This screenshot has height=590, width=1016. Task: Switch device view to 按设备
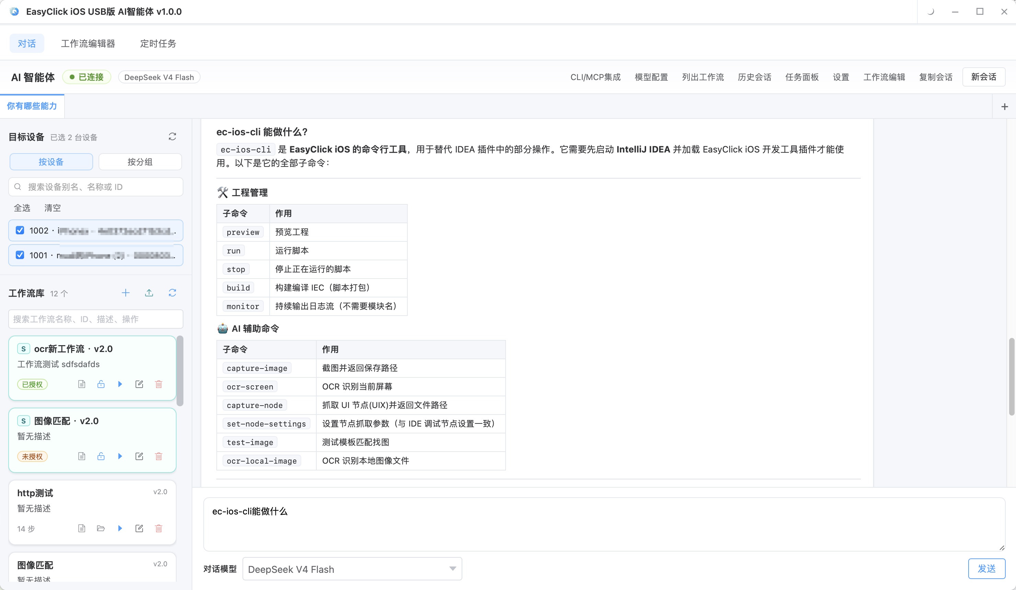pos(51,162)
